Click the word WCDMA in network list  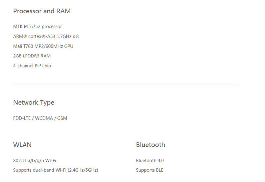point(43,118)
